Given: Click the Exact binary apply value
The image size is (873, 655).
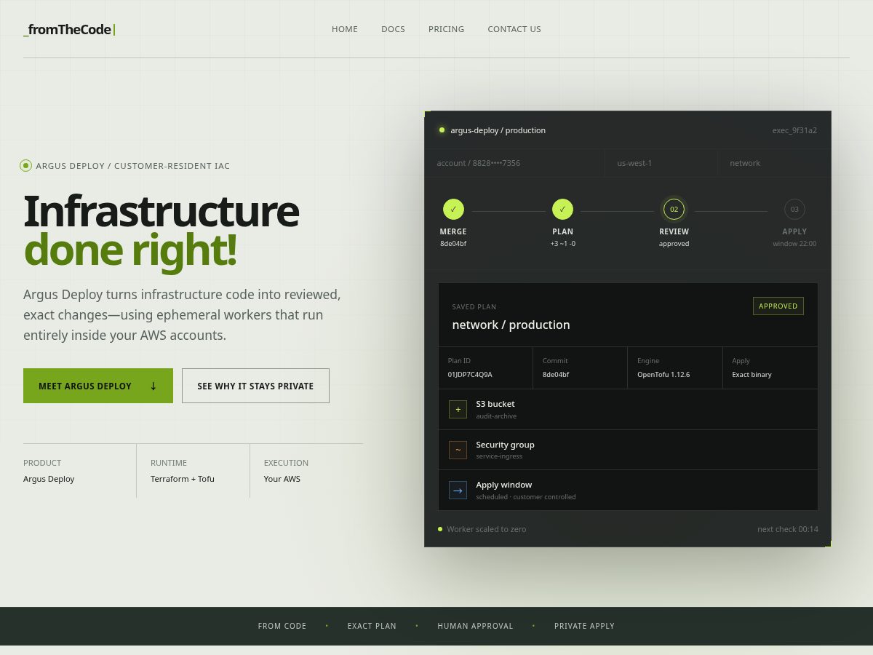Looking at the screenshot, I should coord(752,375).
